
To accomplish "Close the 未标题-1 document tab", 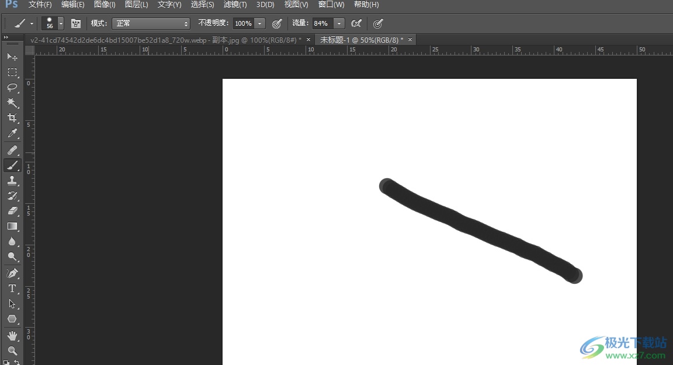I will coord(410,40).
